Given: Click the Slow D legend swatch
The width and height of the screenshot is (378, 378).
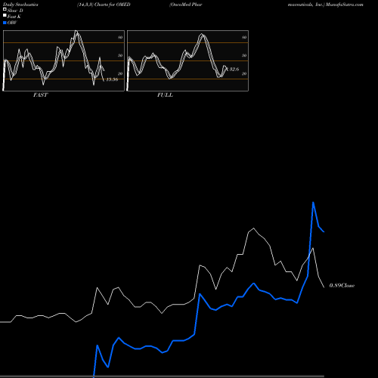Looking at the screenshot, I should [5, 10].
